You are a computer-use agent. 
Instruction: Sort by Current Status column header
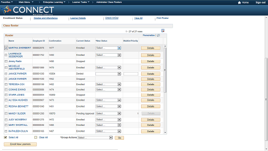pos(83,41)
